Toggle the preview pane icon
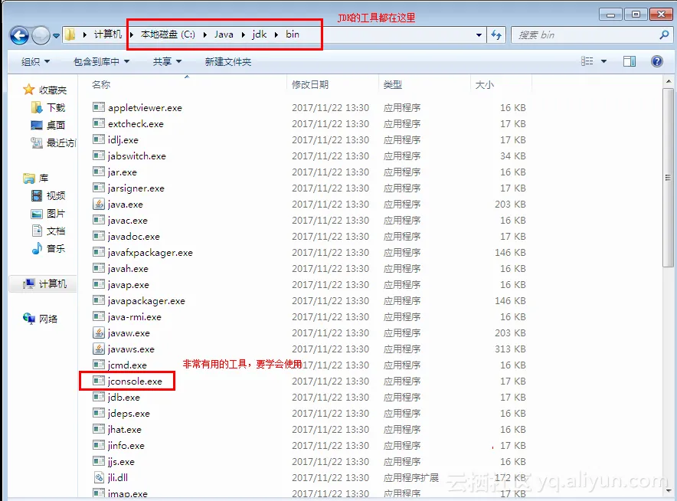 point(630,61)
